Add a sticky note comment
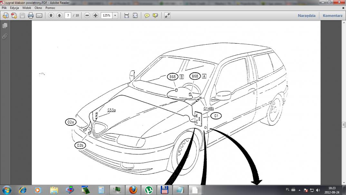 click(x=147, y=15)
